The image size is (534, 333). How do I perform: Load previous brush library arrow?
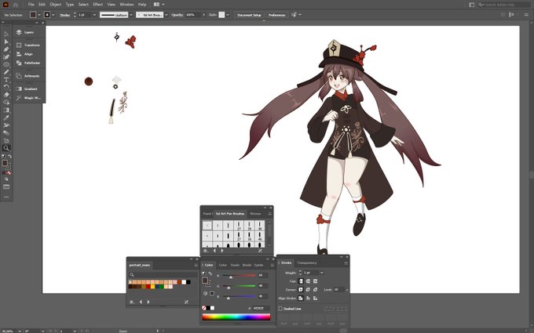[x=214, y=251]
